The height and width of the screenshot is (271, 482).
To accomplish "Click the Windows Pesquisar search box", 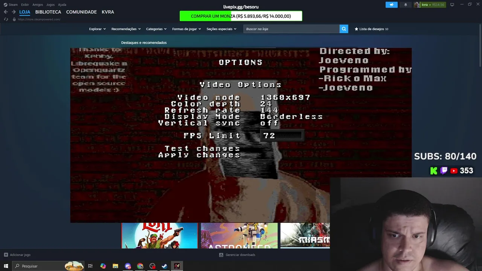I will point(49,266).
